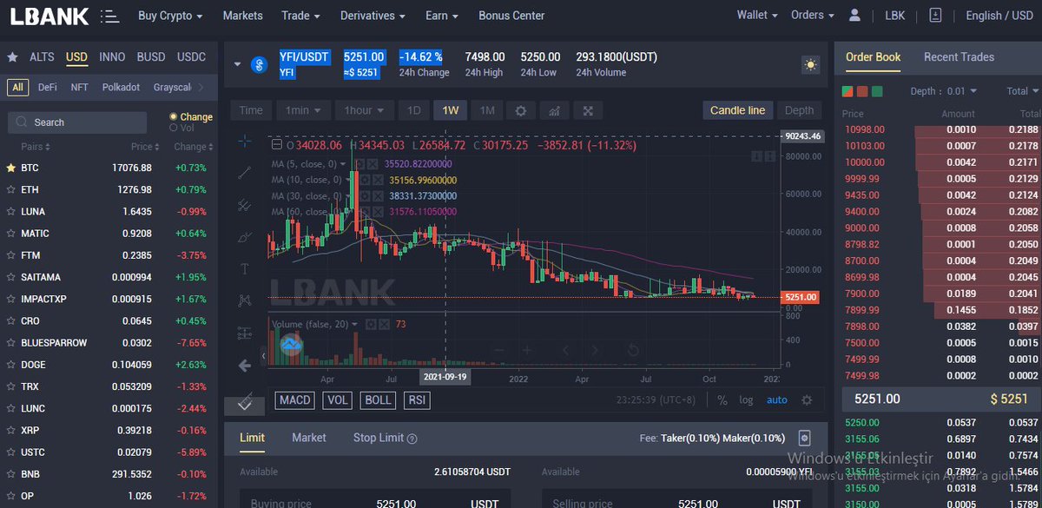Switch chart to Depth view
1042x508 pixels.
(799, 110)
